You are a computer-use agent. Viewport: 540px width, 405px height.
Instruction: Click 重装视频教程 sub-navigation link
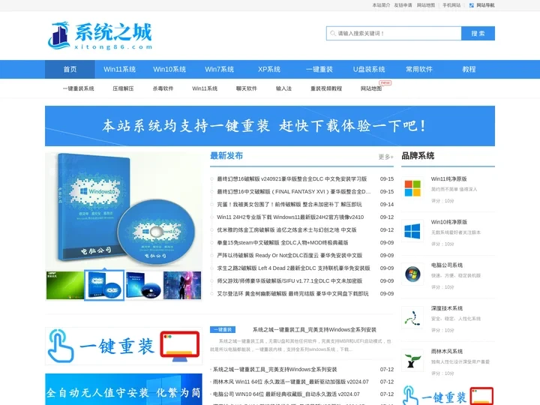tap(326, 88)
